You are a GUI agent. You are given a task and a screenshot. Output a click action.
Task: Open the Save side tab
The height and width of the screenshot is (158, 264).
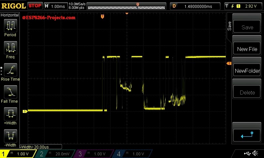229,26
